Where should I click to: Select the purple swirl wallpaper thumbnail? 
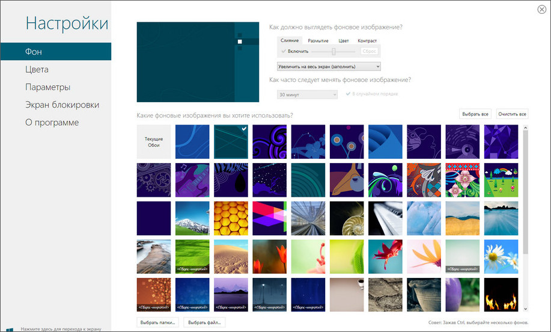pos(270,142)
